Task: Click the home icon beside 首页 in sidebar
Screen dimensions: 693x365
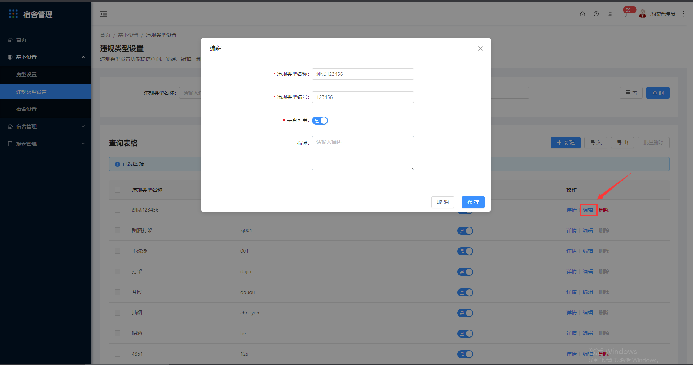Action: coord(10,40)
